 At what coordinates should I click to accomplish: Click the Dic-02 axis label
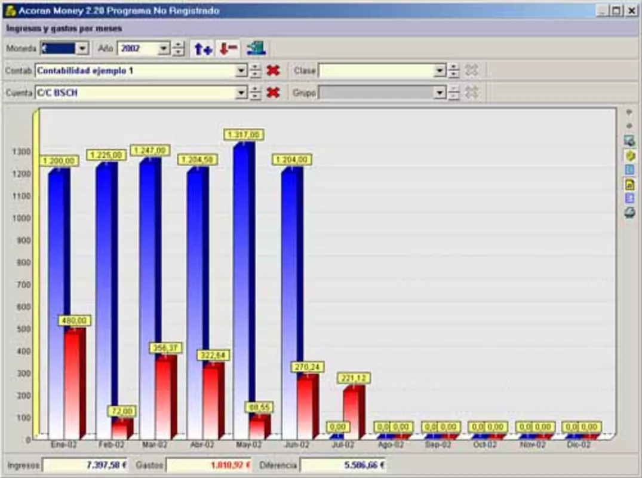[x=578, y=445]
